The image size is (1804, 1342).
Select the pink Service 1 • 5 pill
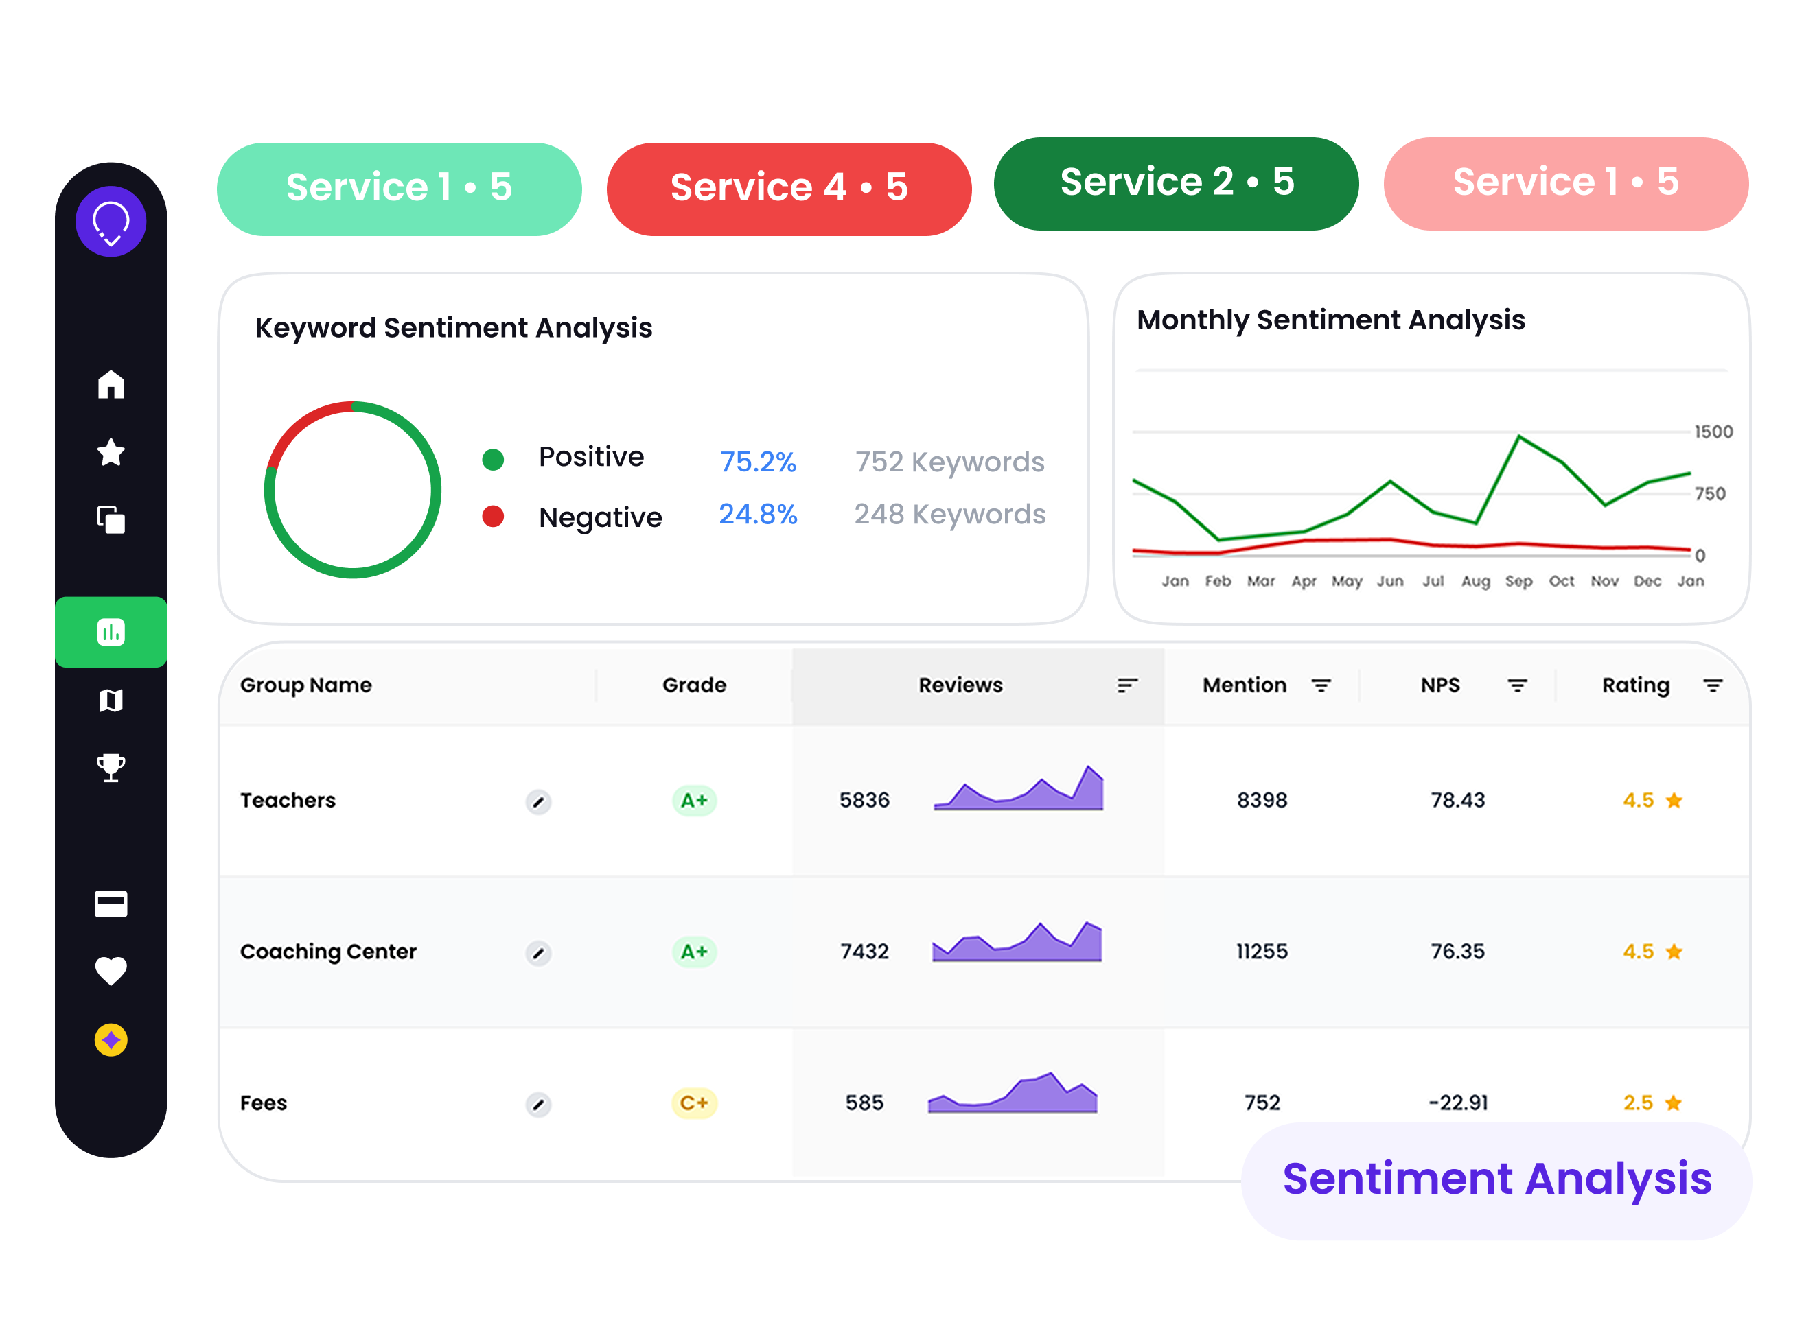coord(1566,184)
